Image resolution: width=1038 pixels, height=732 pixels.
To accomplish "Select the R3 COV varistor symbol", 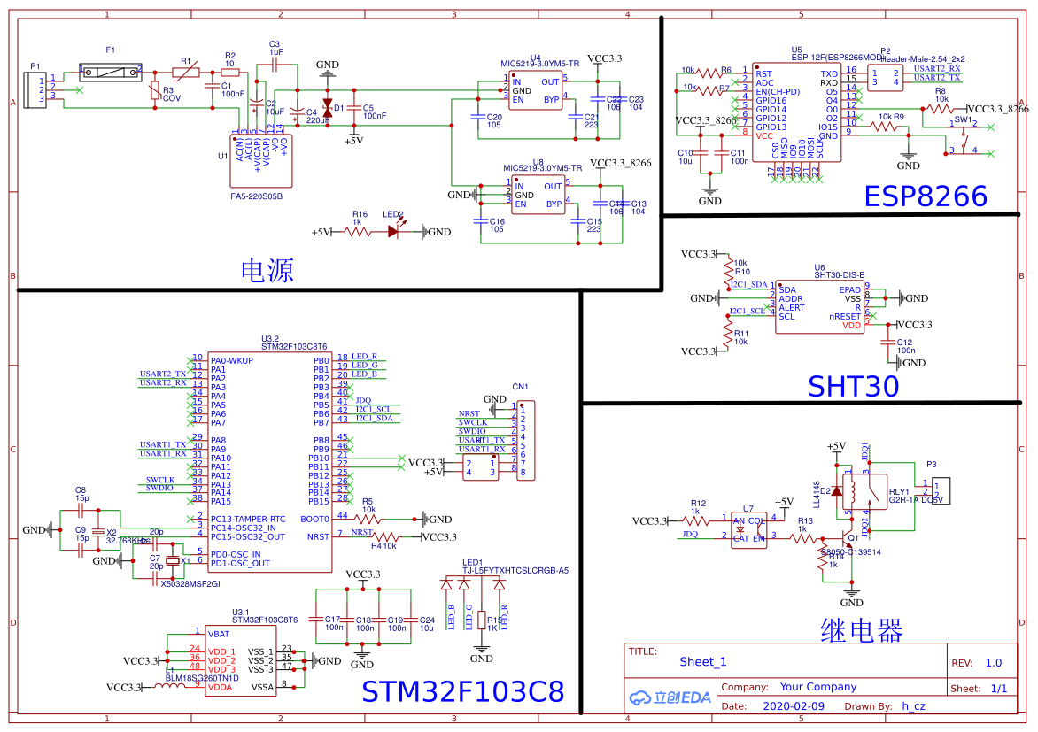I will coord(154,90).
